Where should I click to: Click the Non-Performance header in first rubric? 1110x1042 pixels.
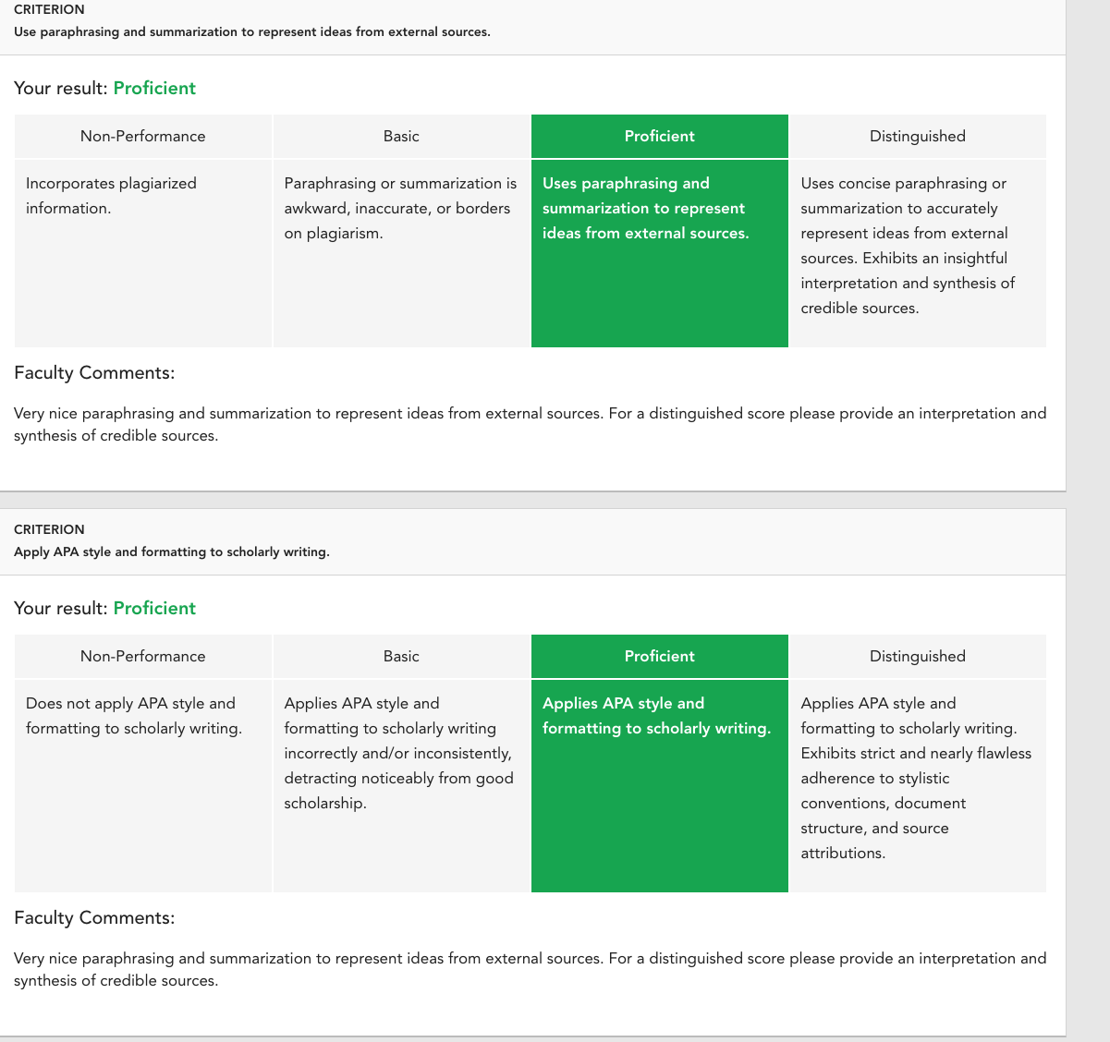[x=143, y=136]
